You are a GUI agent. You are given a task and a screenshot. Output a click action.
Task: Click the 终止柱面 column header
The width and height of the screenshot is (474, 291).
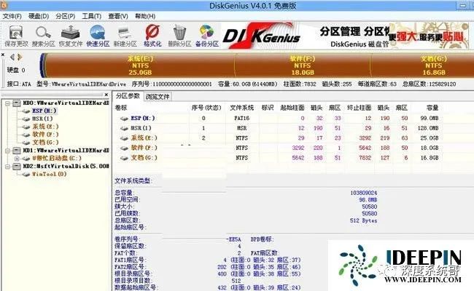(359, 108)
